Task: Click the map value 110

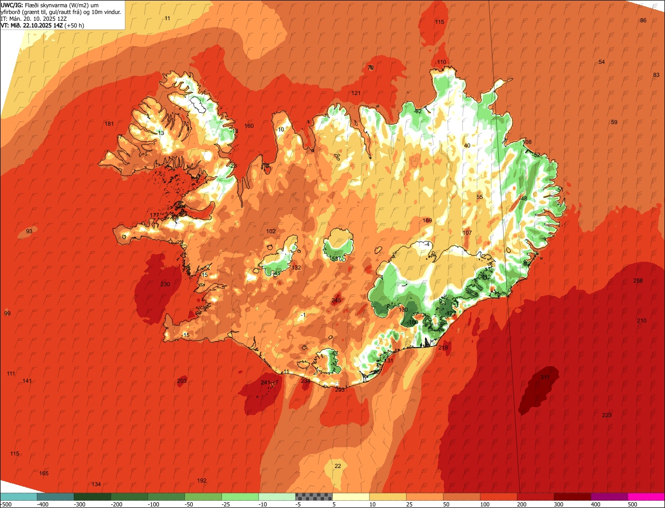Action: 442,62
